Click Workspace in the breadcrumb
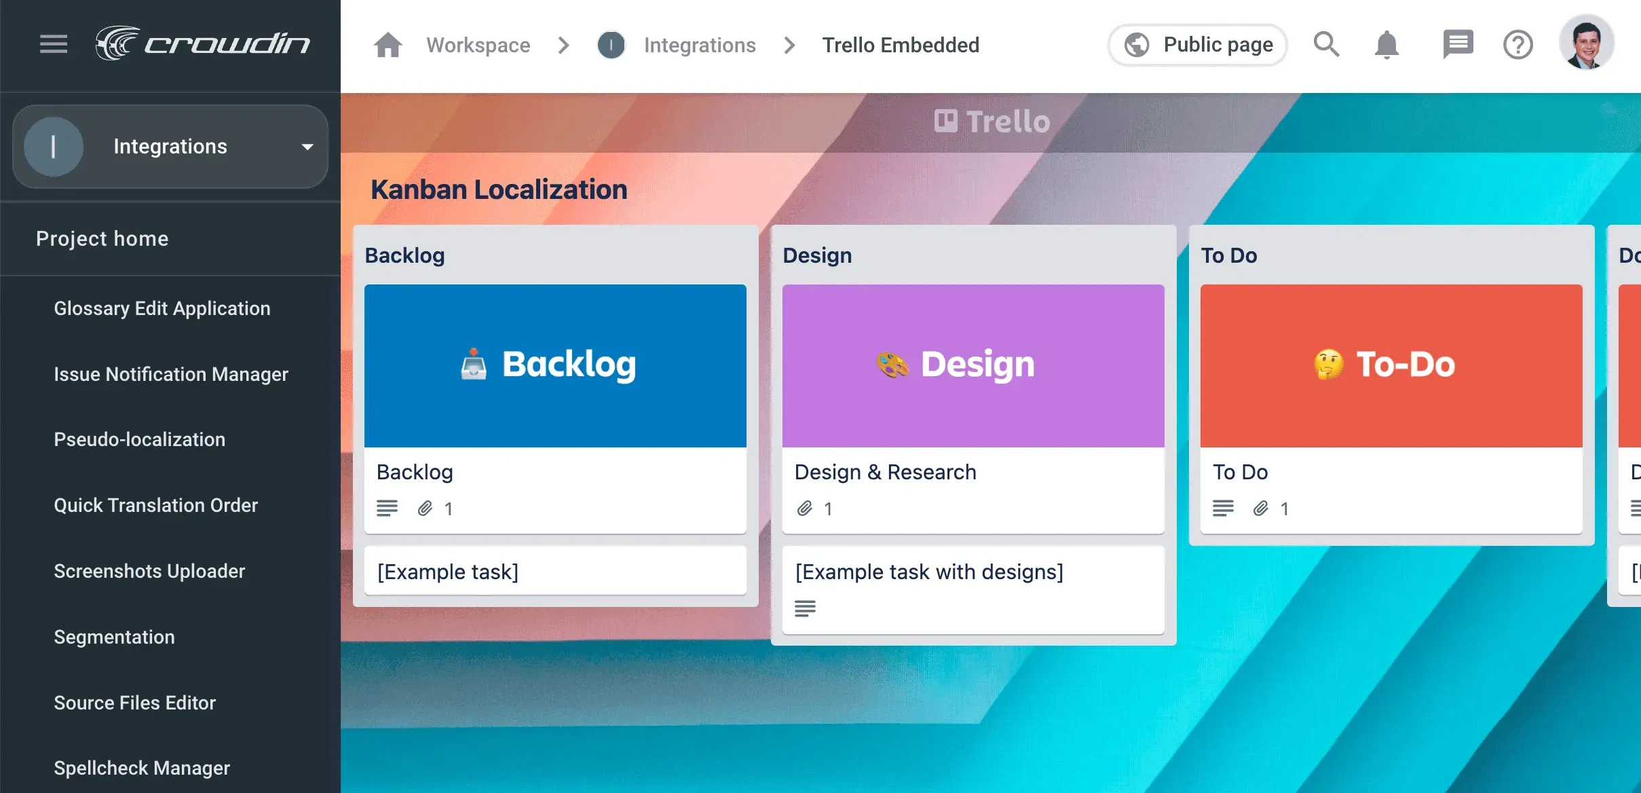 click(478, 45)
